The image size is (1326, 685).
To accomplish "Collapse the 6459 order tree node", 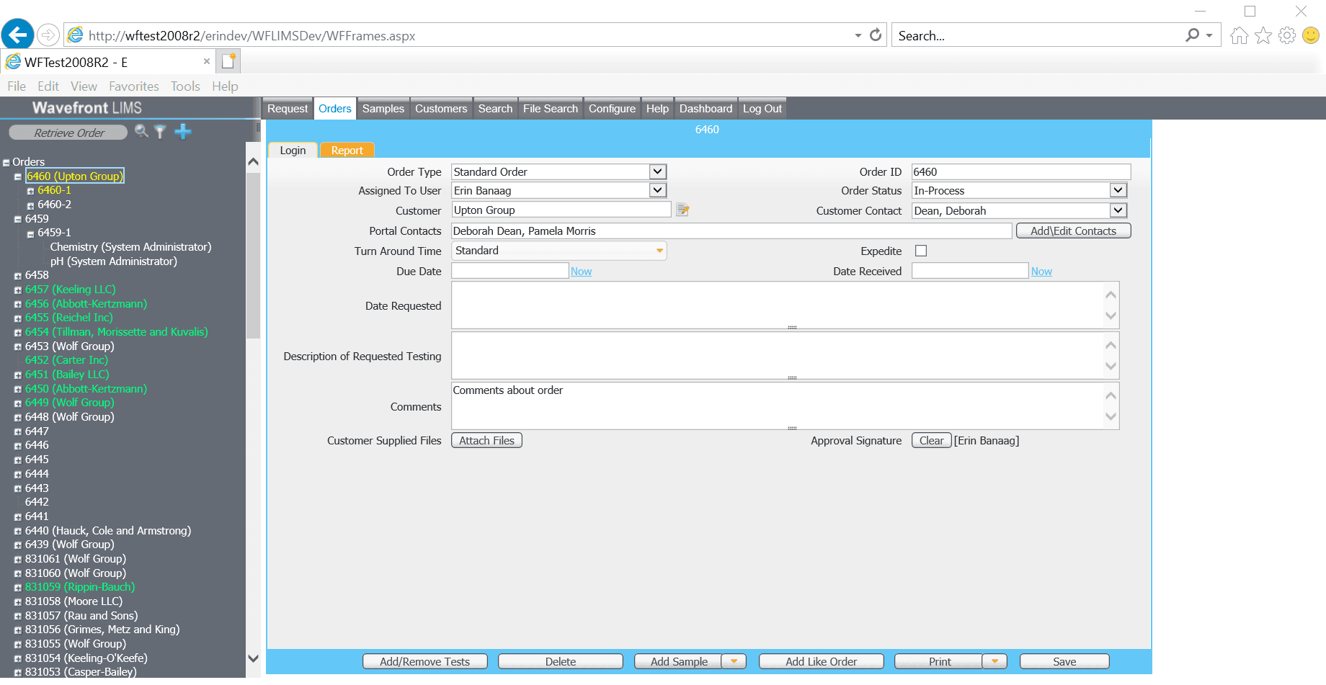I will click(17, 218).
